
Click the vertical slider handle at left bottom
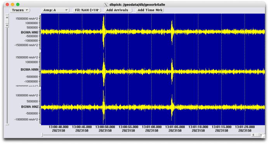(7, 124)
